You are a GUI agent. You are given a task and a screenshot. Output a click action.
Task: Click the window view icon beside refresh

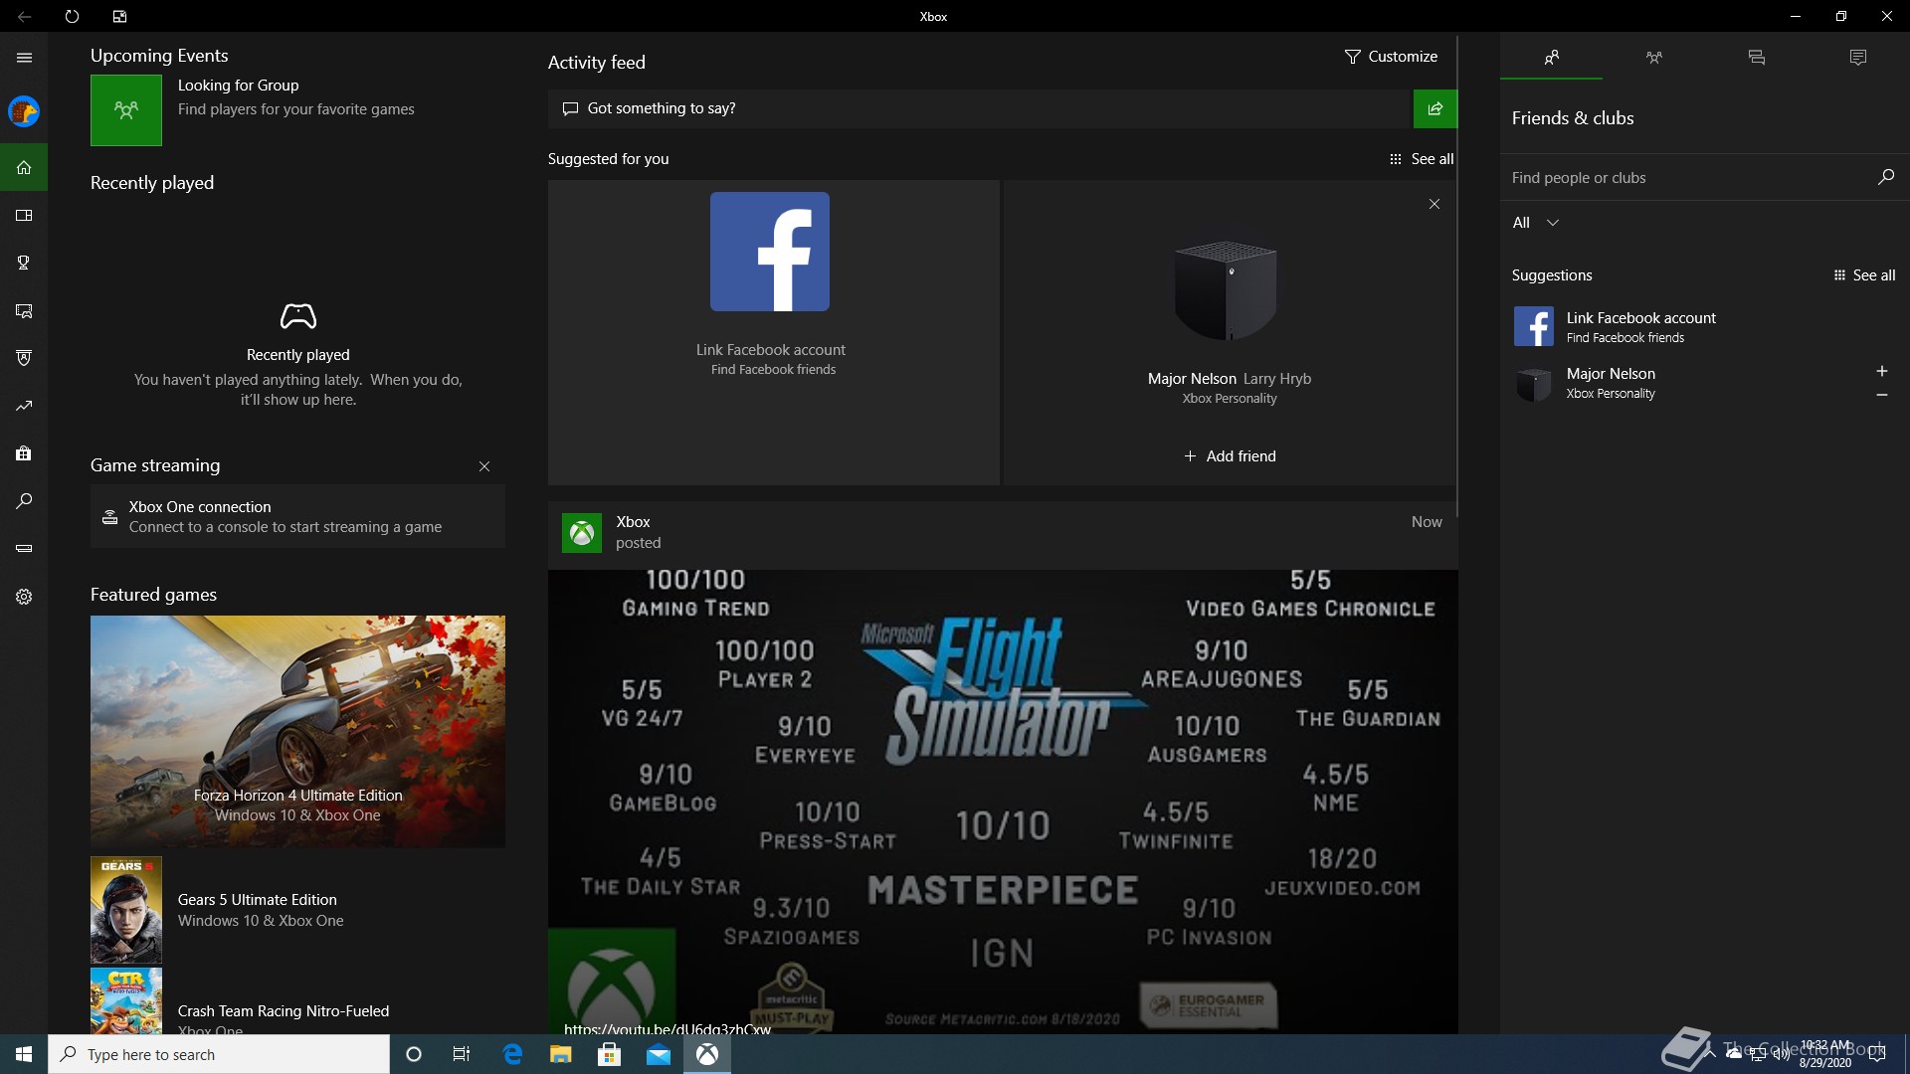(119, 16)
